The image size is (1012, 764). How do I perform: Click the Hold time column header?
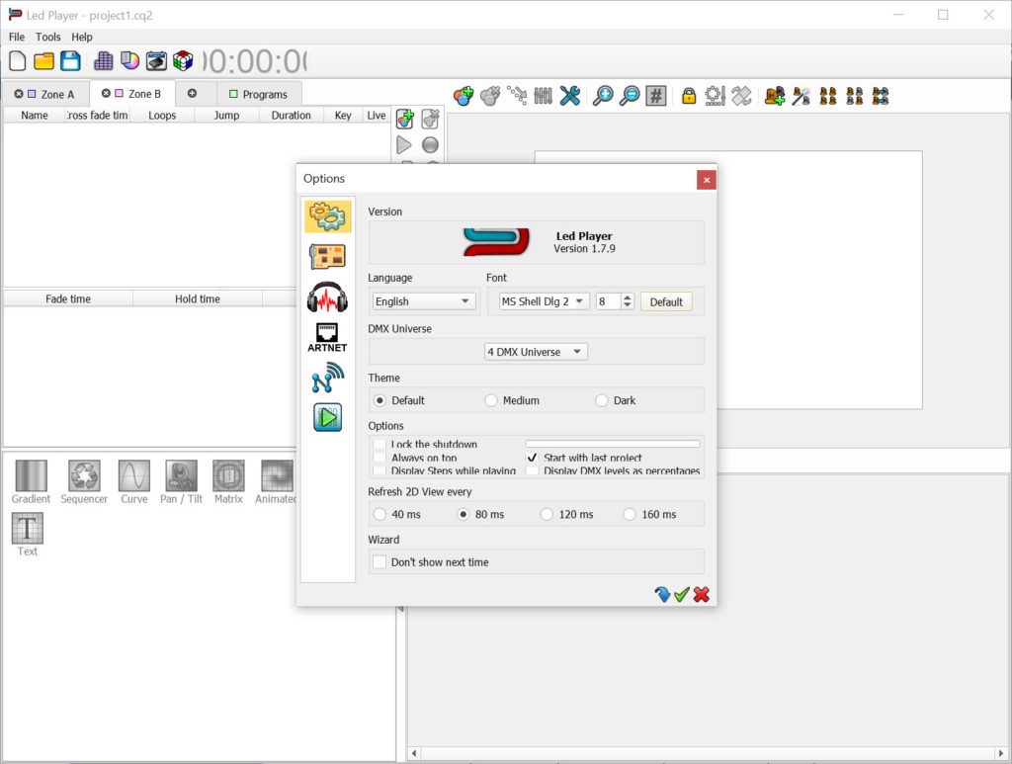point(198,298)
